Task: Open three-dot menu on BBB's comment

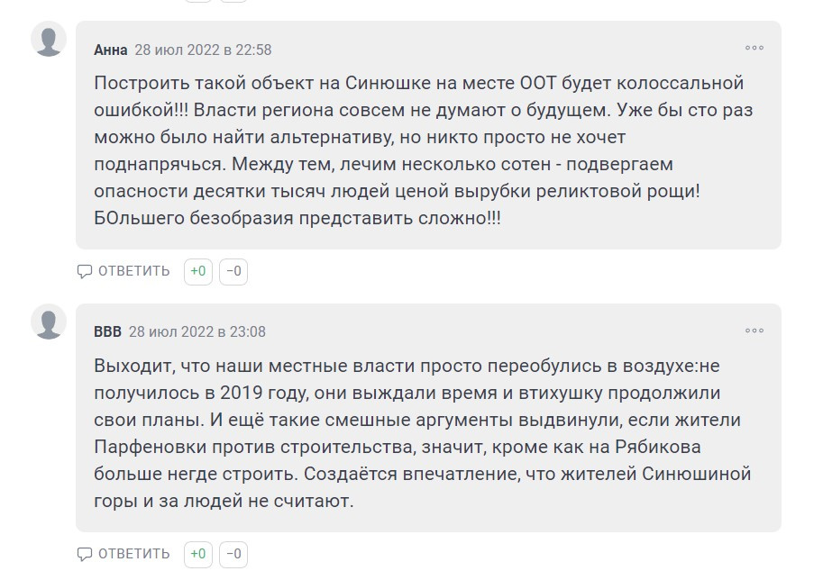Action: pos(754,331)
